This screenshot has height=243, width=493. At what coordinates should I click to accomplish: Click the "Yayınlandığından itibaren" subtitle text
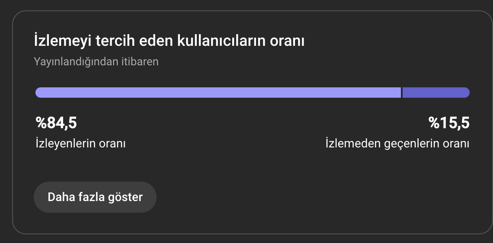tap(96, 61)
